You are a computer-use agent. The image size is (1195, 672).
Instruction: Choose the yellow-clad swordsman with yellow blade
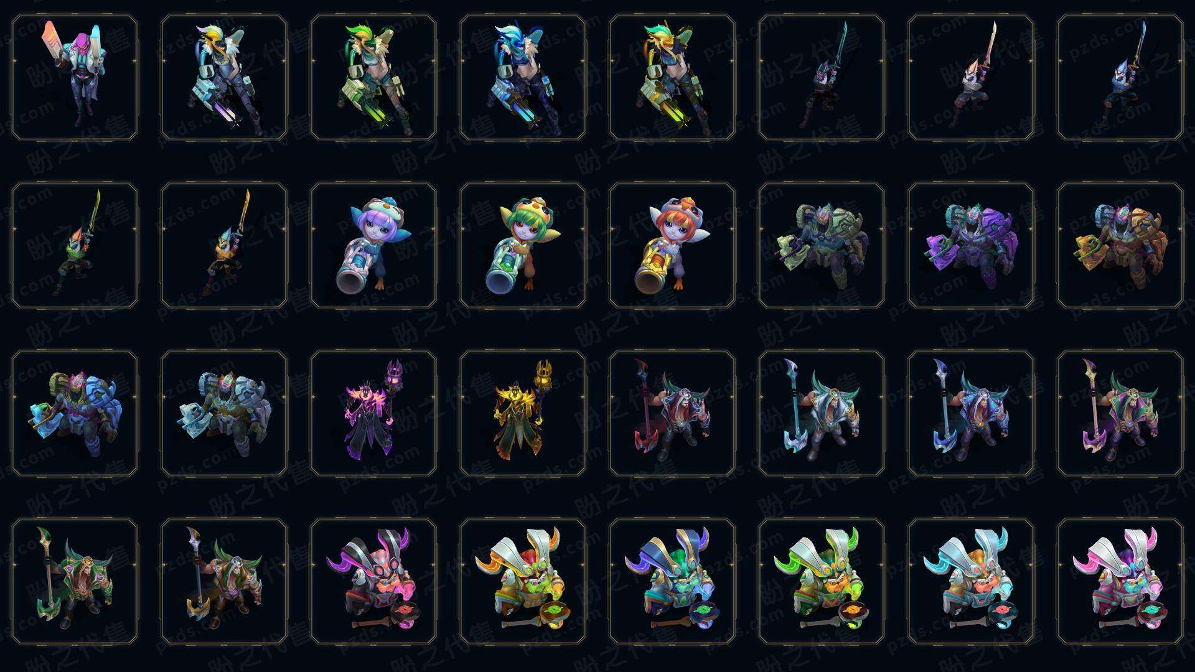click(224, 245)
